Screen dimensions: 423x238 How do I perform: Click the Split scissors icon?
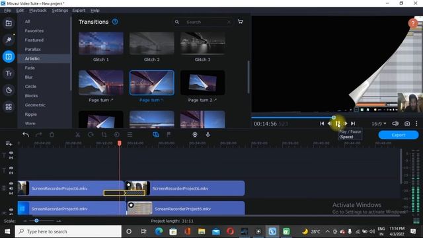tap(78, 134)
